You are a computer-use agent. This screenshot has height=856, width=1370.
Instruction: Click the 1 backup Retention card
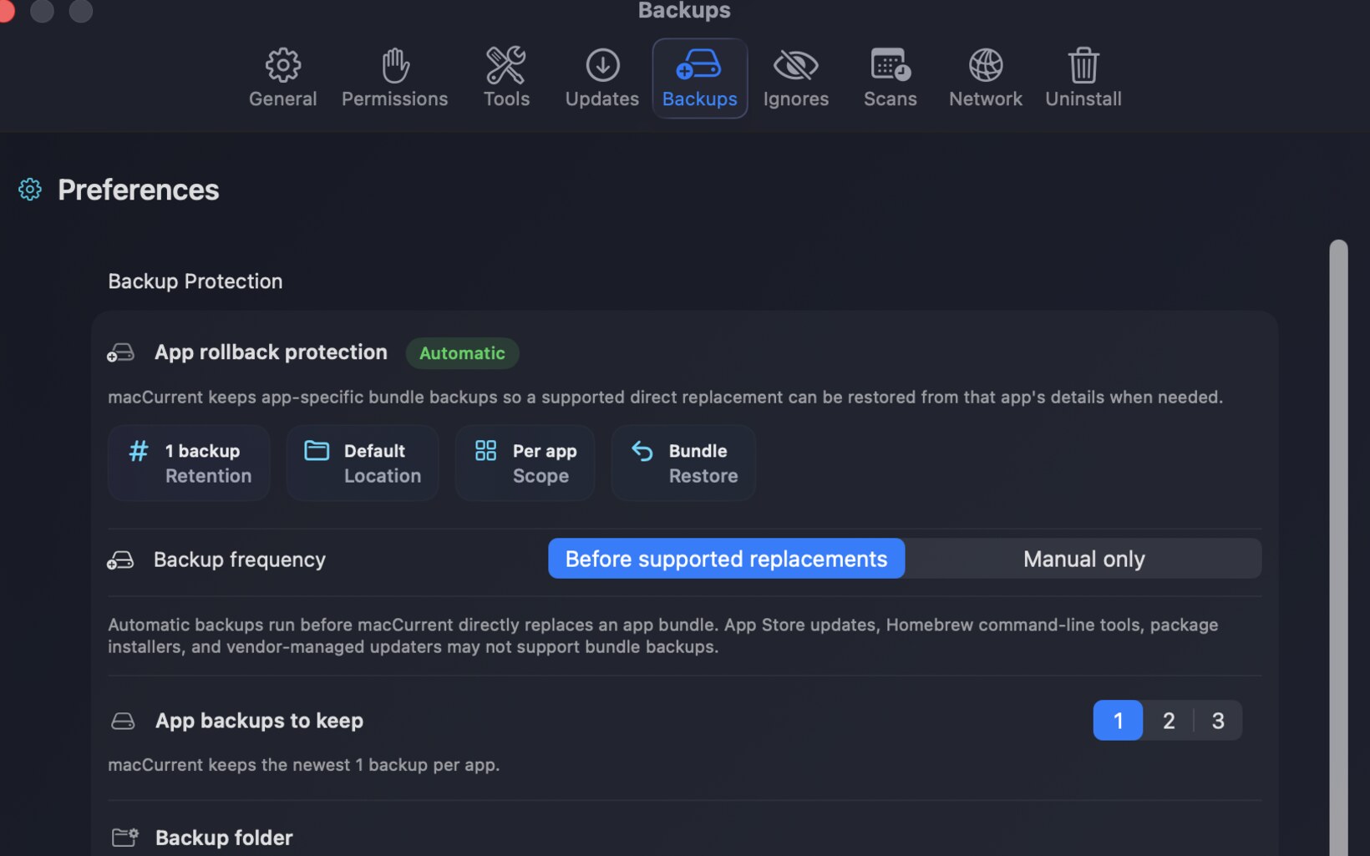189,463
